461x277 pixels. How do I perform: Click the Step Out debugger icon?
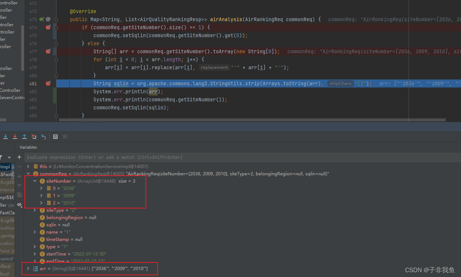click(24, 137)
